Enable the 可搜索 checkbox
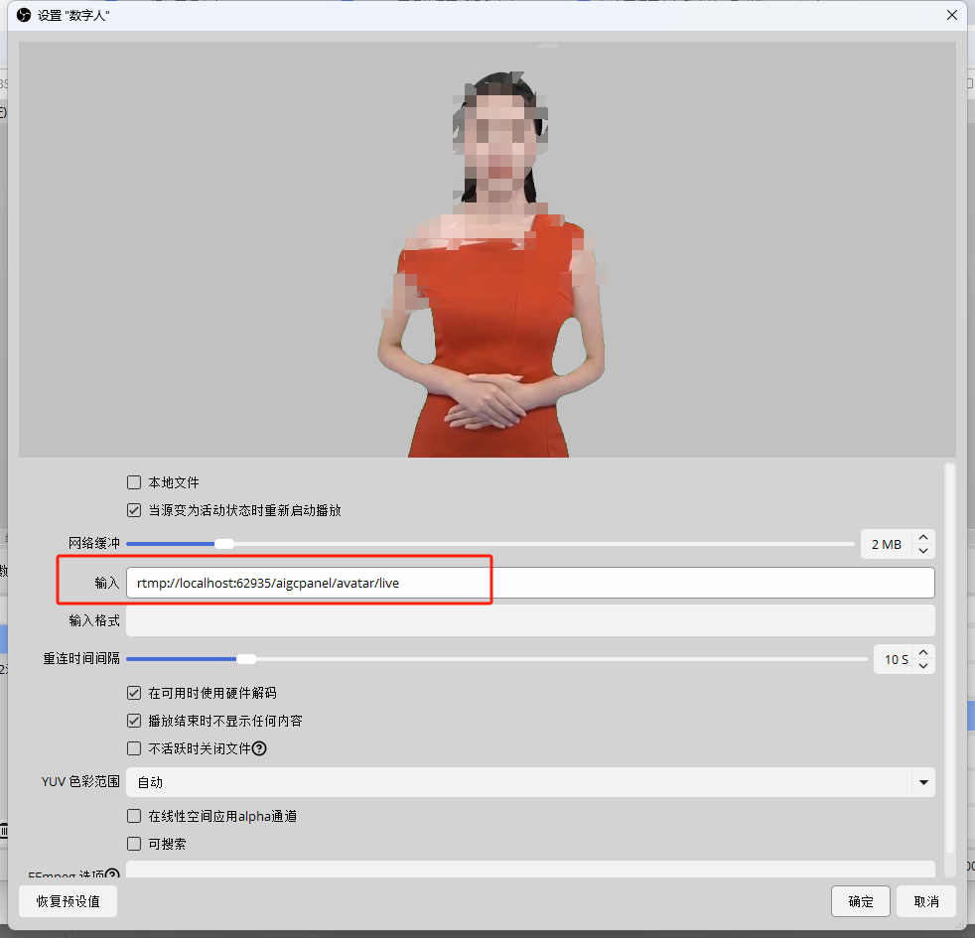975x938 pixels. point(134,844)
